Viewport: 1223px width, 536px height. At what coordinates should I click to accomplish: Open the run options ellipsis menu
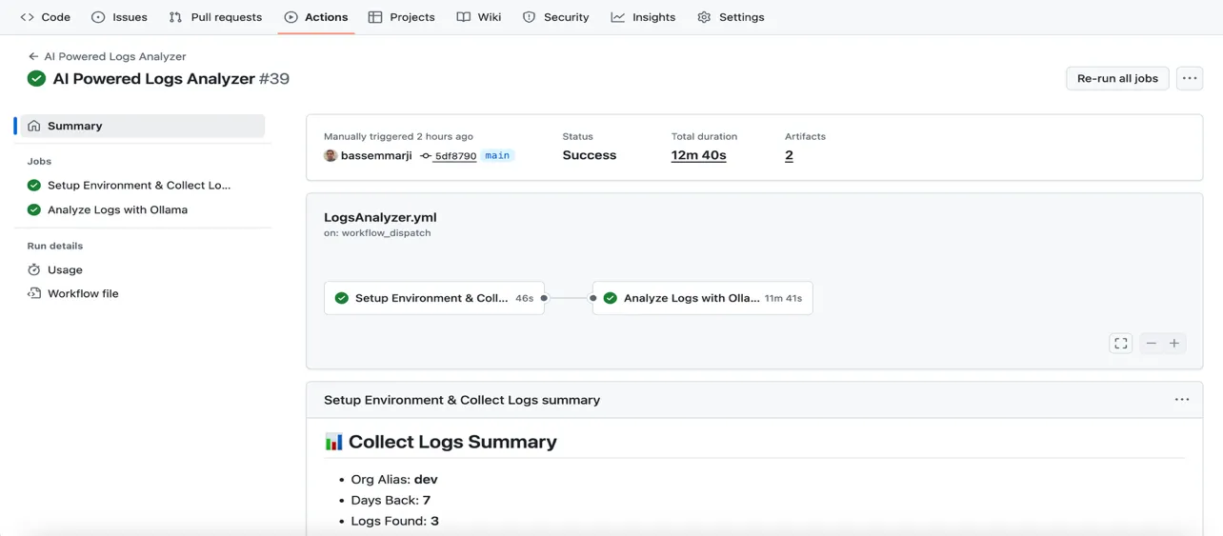point(1190,78)
